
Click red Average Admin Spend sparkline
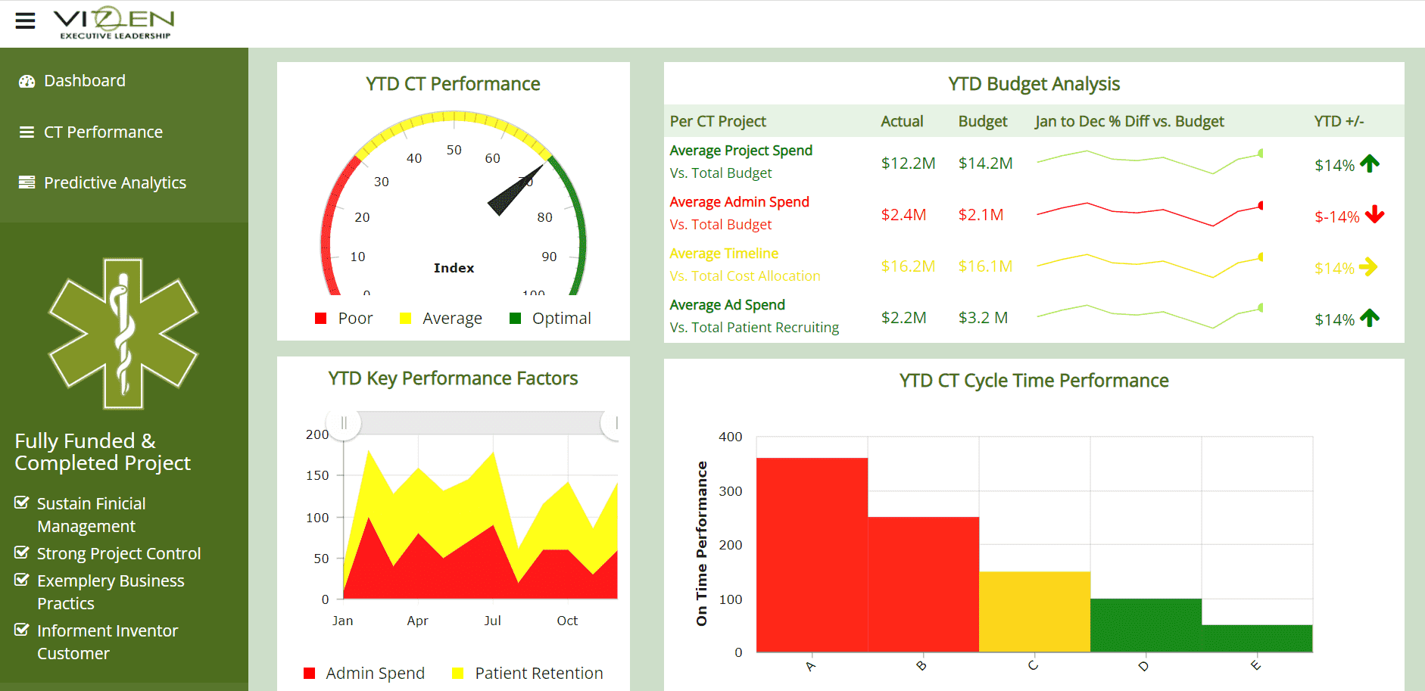pyautogui.click(x=1149, y=214)
